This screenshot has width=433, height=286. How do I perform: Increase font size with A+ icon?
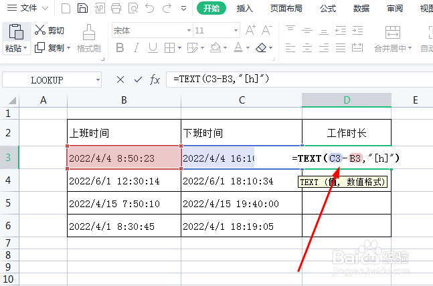point(250,30)
